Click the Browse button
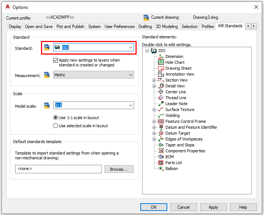The width and height of the screenshot is (264, 215). point(119,169)
